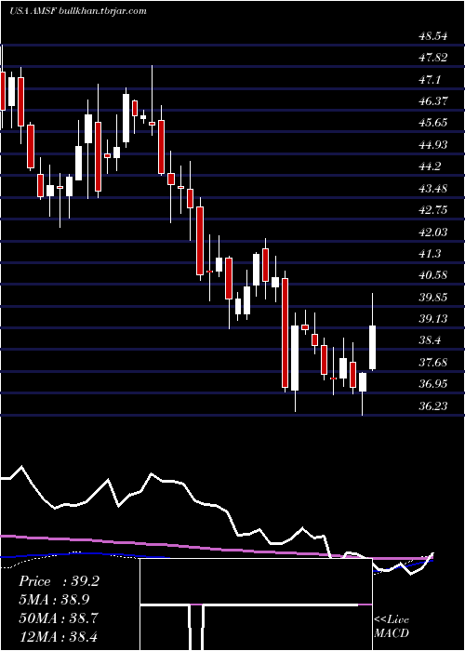
Task: Click the 39.13 price axis label
Action: (433, 319)
